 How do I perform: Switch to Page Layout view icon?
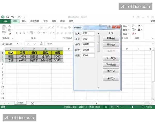click(x=112, y=107)
